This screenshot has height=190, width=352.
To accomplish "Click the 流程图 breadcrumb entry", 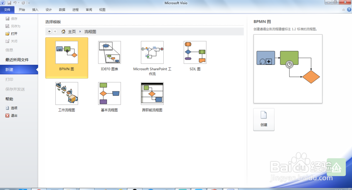I will [90, 32].
